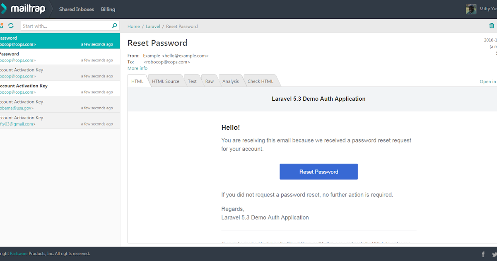The image size is (497, 261).
Task: View the Check HTML tab
Action: click(x=260, y=81)
